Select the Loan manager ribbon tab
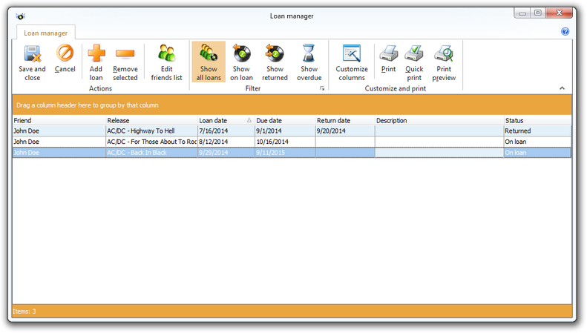 [46, 33]
